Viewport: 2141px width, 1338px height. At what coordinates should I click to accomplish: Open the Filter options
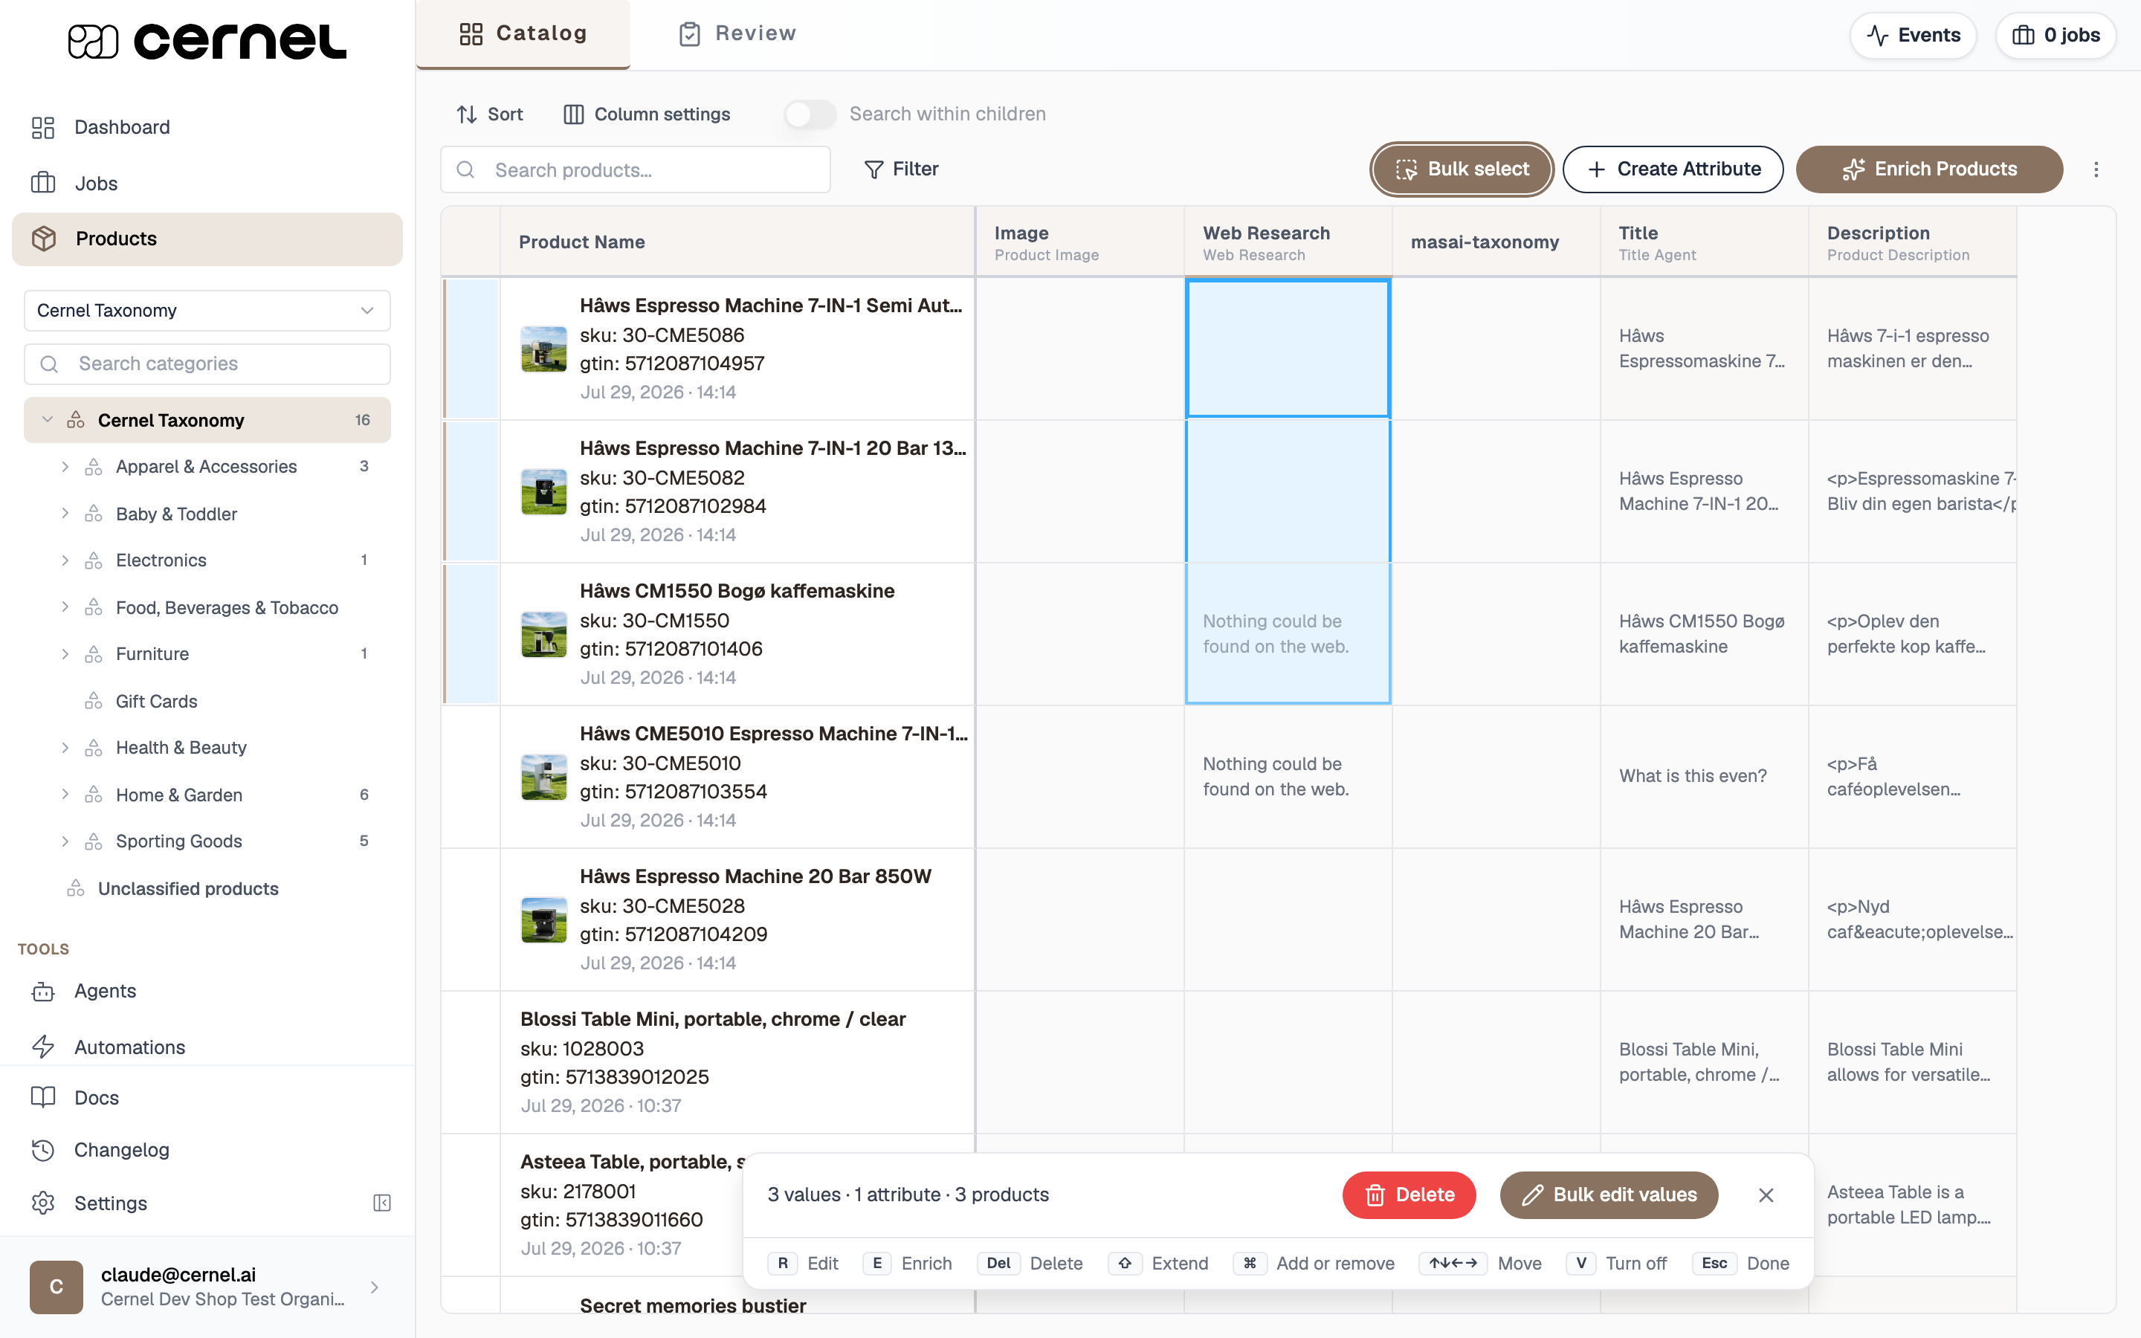point(902,169)
